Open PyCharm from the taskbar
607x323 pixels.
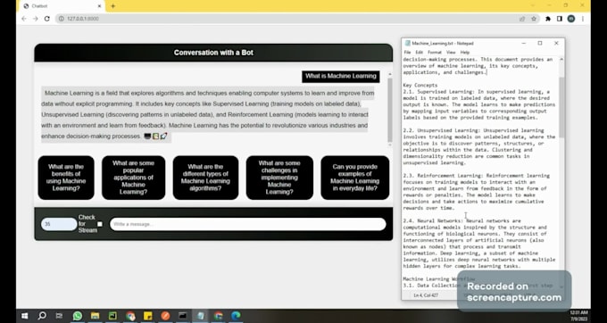tap(112, 316)
